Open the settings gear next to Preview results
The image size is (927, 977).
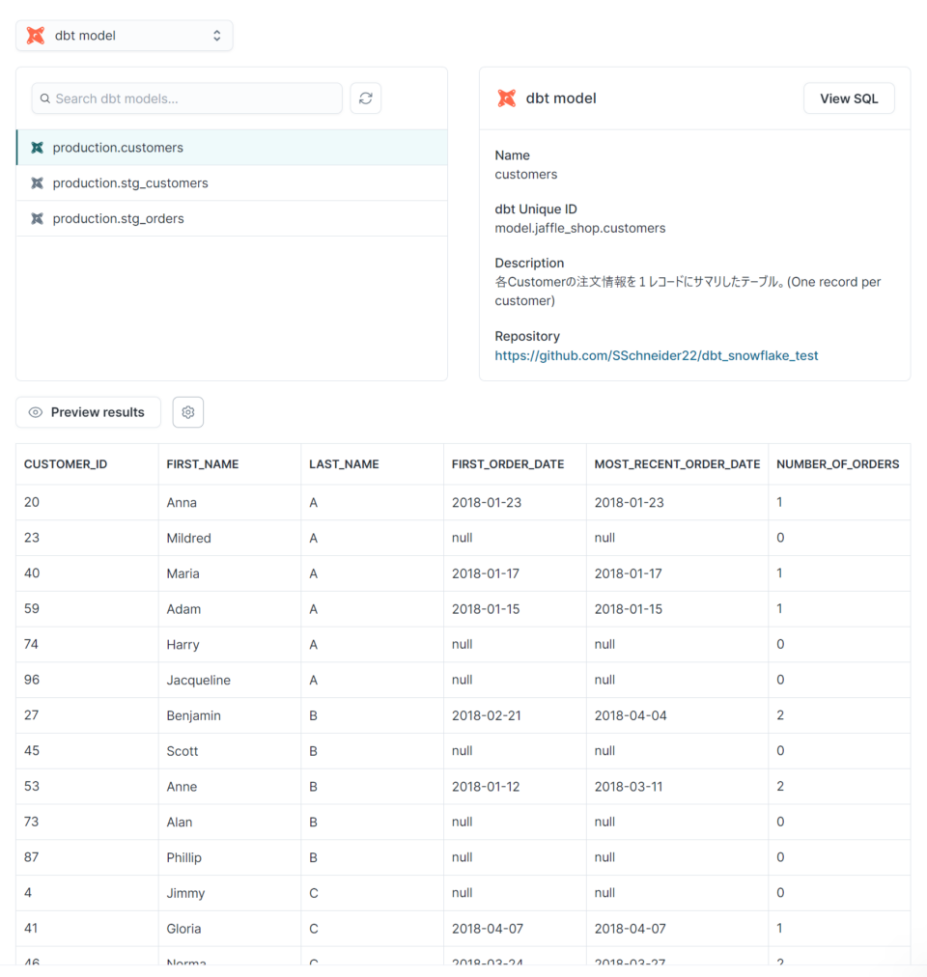[187, 411]
